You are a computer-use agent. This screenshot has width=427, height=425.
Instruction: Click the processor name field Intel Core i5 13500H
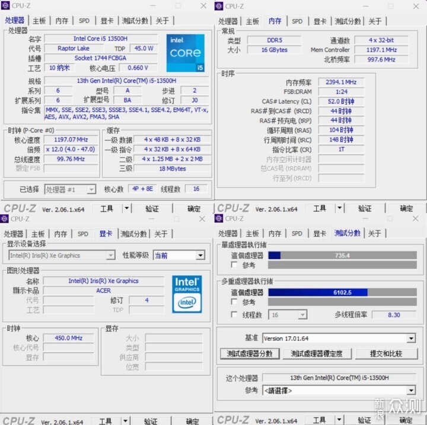[x=100, y=38]
